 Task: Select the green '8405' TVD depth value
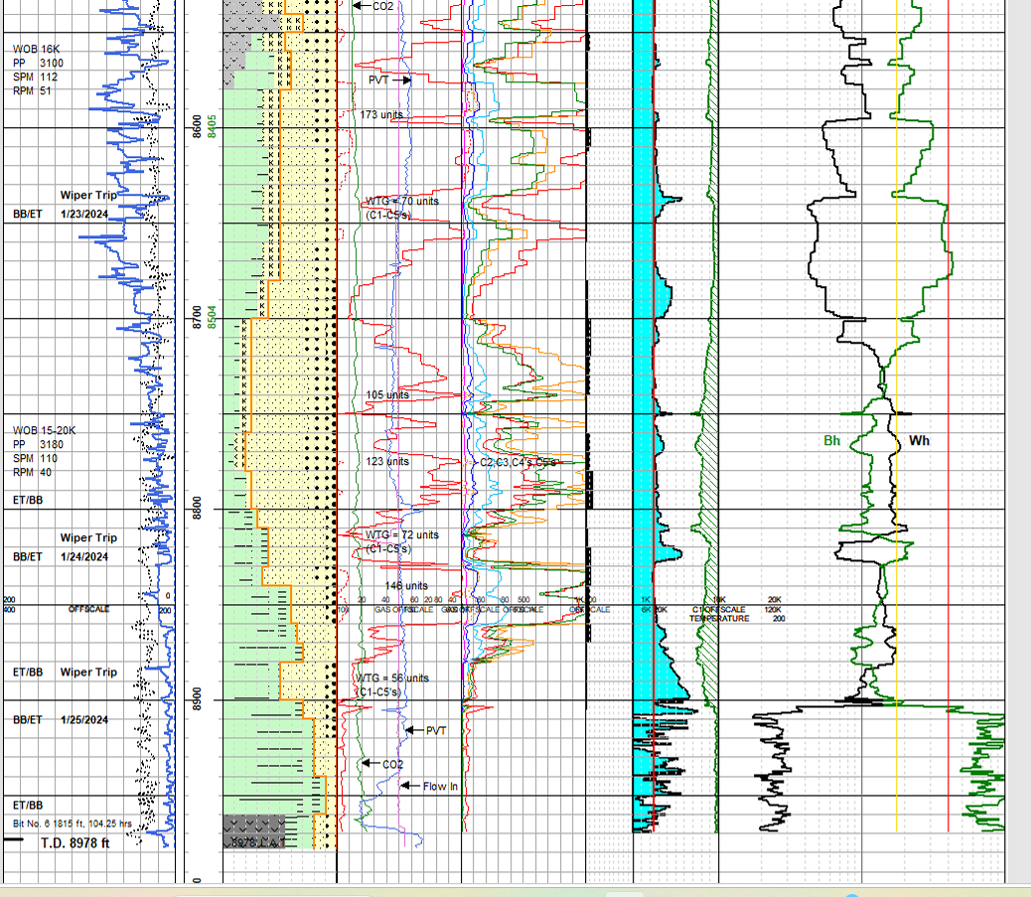tap(212, 126)
